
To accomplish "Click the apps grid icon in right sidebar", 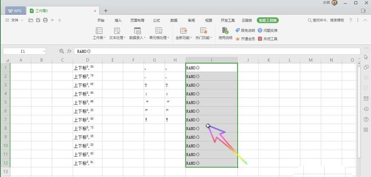I will point(366,130).
